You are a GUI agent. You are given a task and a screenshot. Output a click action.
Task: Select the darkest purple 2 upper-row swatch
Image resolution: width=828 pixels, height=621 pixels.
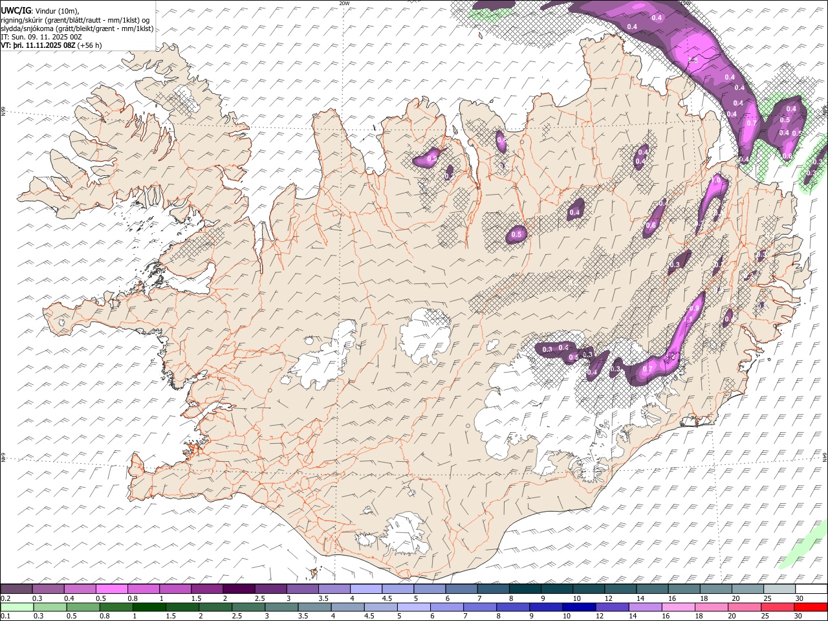(x=239, y=589)
